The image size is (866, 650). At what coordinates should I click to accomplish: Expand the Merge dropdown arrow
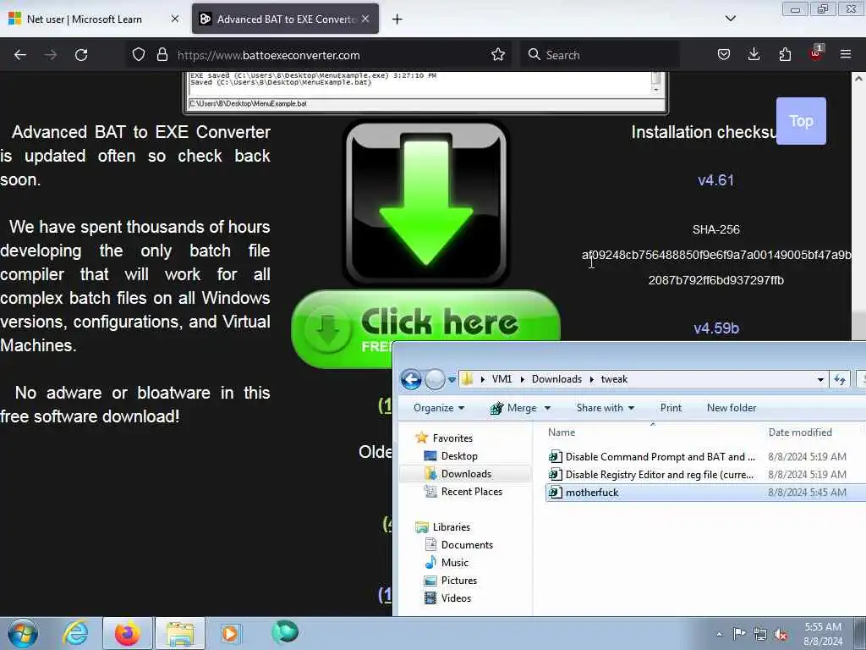click(x=547, y=409)
